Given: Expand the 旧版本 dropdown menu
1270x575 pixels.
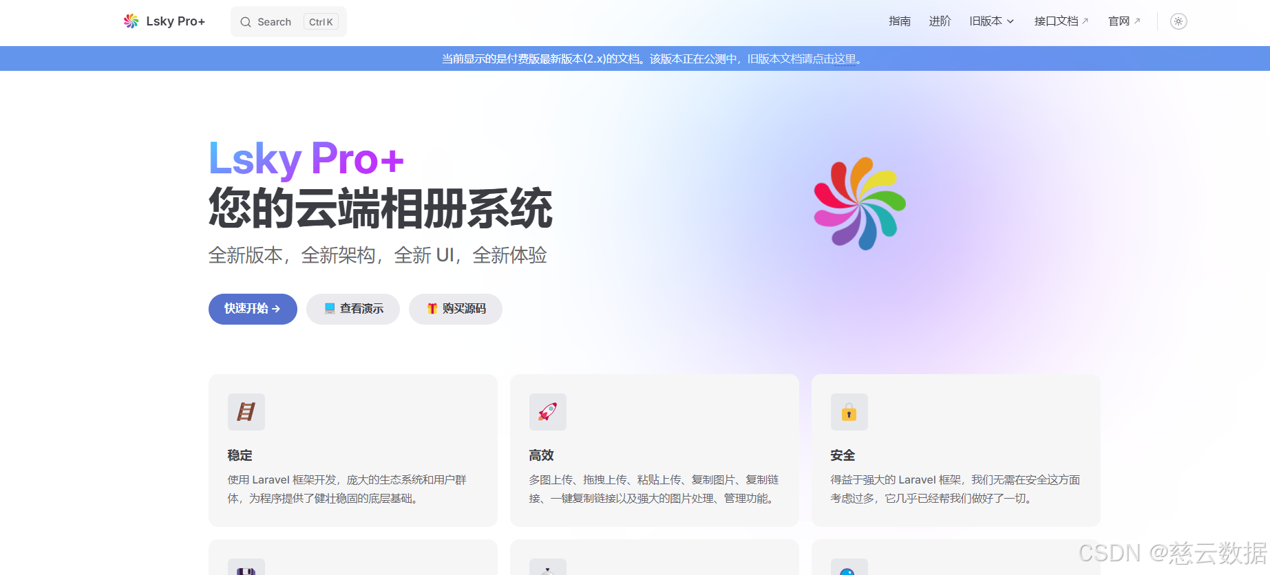Looking at the screenshot, I should [992, 21].
